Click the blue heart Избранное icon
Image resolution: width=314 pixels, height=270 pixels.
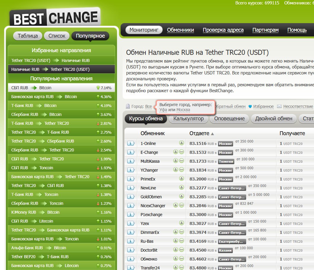coord(250,106)
